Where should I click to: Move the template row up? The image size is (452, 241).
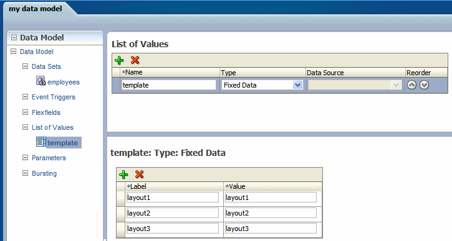pos(411,84)
